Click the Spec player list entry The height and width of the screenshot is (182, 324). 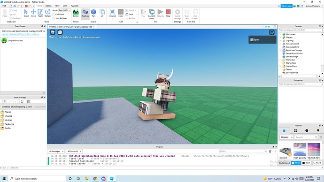(x=262, y=39)
